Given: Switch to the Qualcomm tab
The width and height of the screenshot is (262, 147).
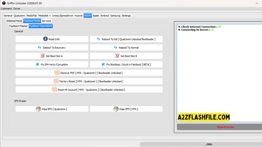Looking at the screenshot, I should coord(19,15).
